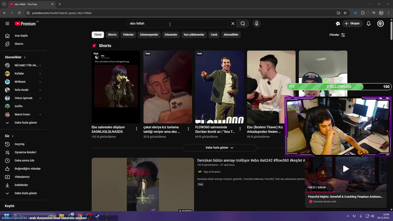Select the İzlenmeyenler filter chip
This screenshot has height=221, width=393.
pos(149,35)
